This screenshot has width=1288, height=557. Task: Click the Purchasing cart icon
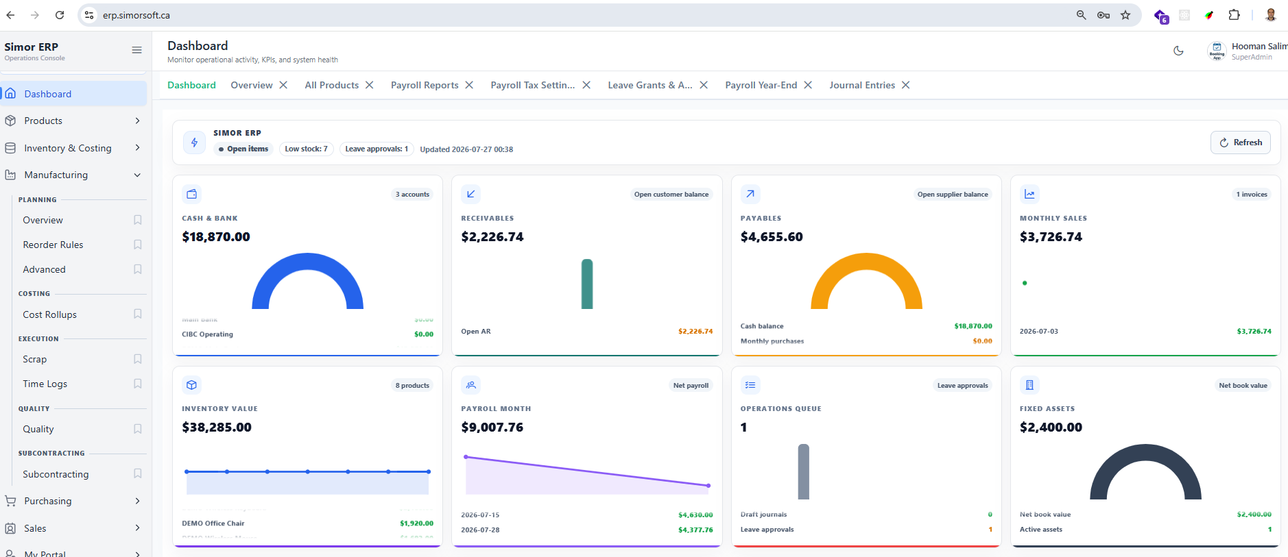(10, 501)
